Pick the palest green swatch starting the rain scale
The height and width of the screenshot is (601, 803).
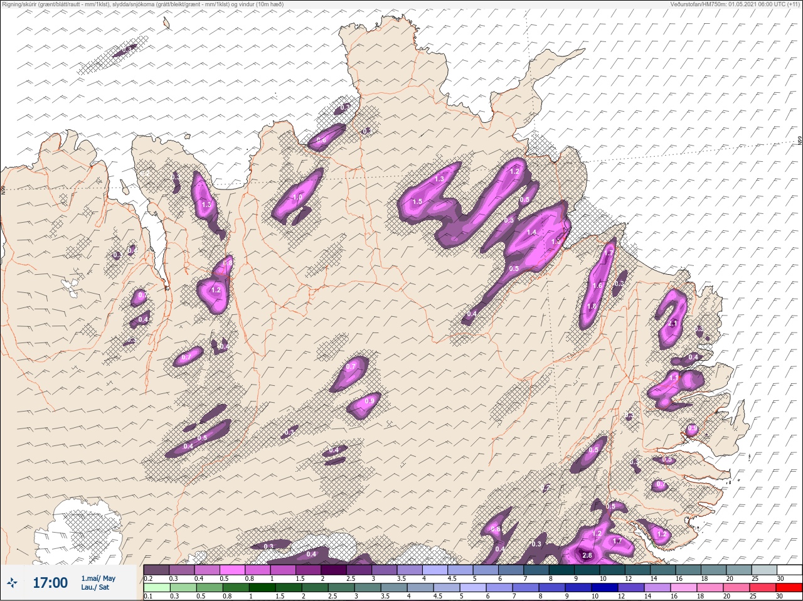pos(156,588)
